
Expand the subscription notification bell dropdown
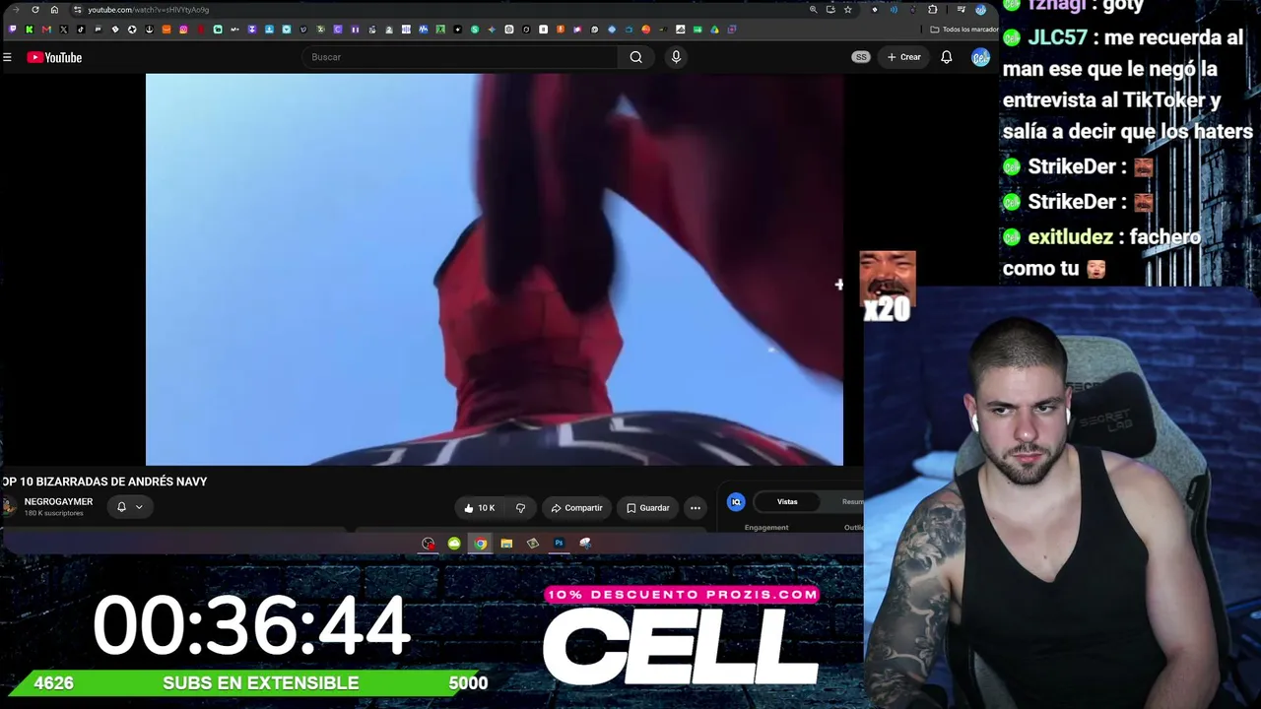click(x=130, y=507)
